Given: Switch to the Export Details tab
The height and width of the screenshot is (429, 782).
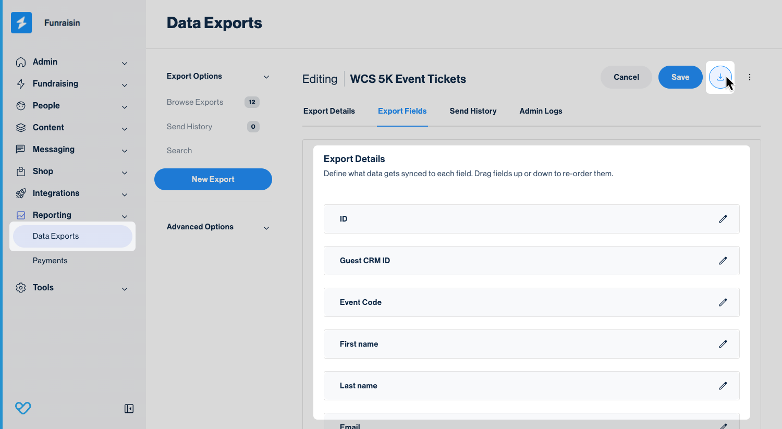Looking at the screenshot, I should coord(329,111).
